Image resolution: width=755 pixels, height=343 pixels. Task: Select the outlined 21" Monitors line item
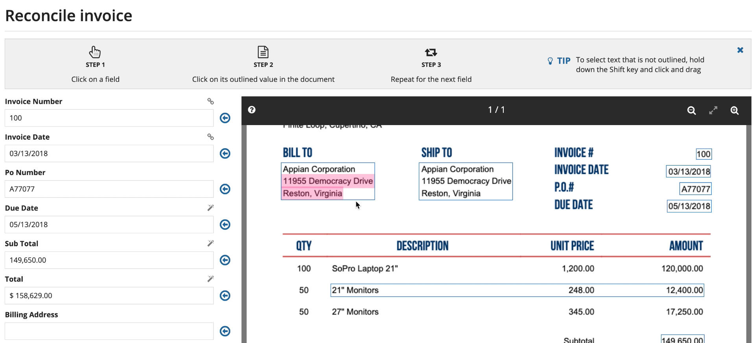(517, 290)
